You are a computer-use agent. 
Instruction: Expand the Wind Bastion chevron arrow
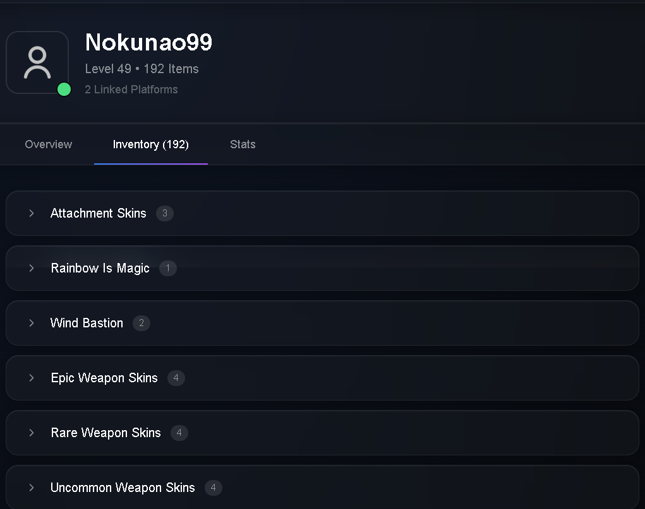click(x=31, y=323)
